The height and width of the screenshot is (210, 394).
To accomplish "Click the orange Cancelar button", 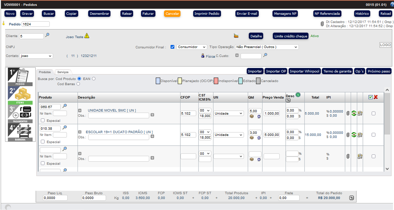I will click(x=172, y=14).
